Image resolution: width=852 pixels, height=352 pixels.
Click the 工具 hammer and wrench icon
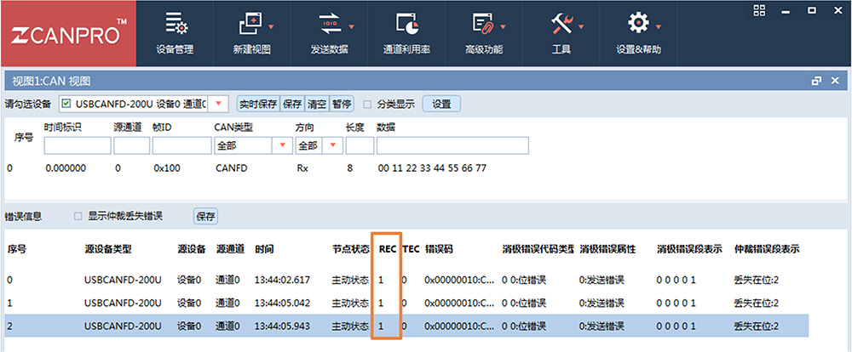click(561, 24)
